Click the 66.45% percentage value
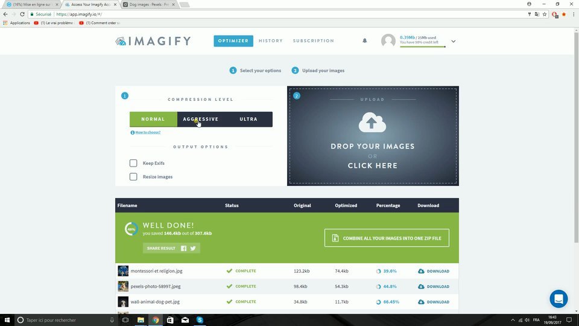The width and height of the screenshot is (579, 326). point(391,302)
